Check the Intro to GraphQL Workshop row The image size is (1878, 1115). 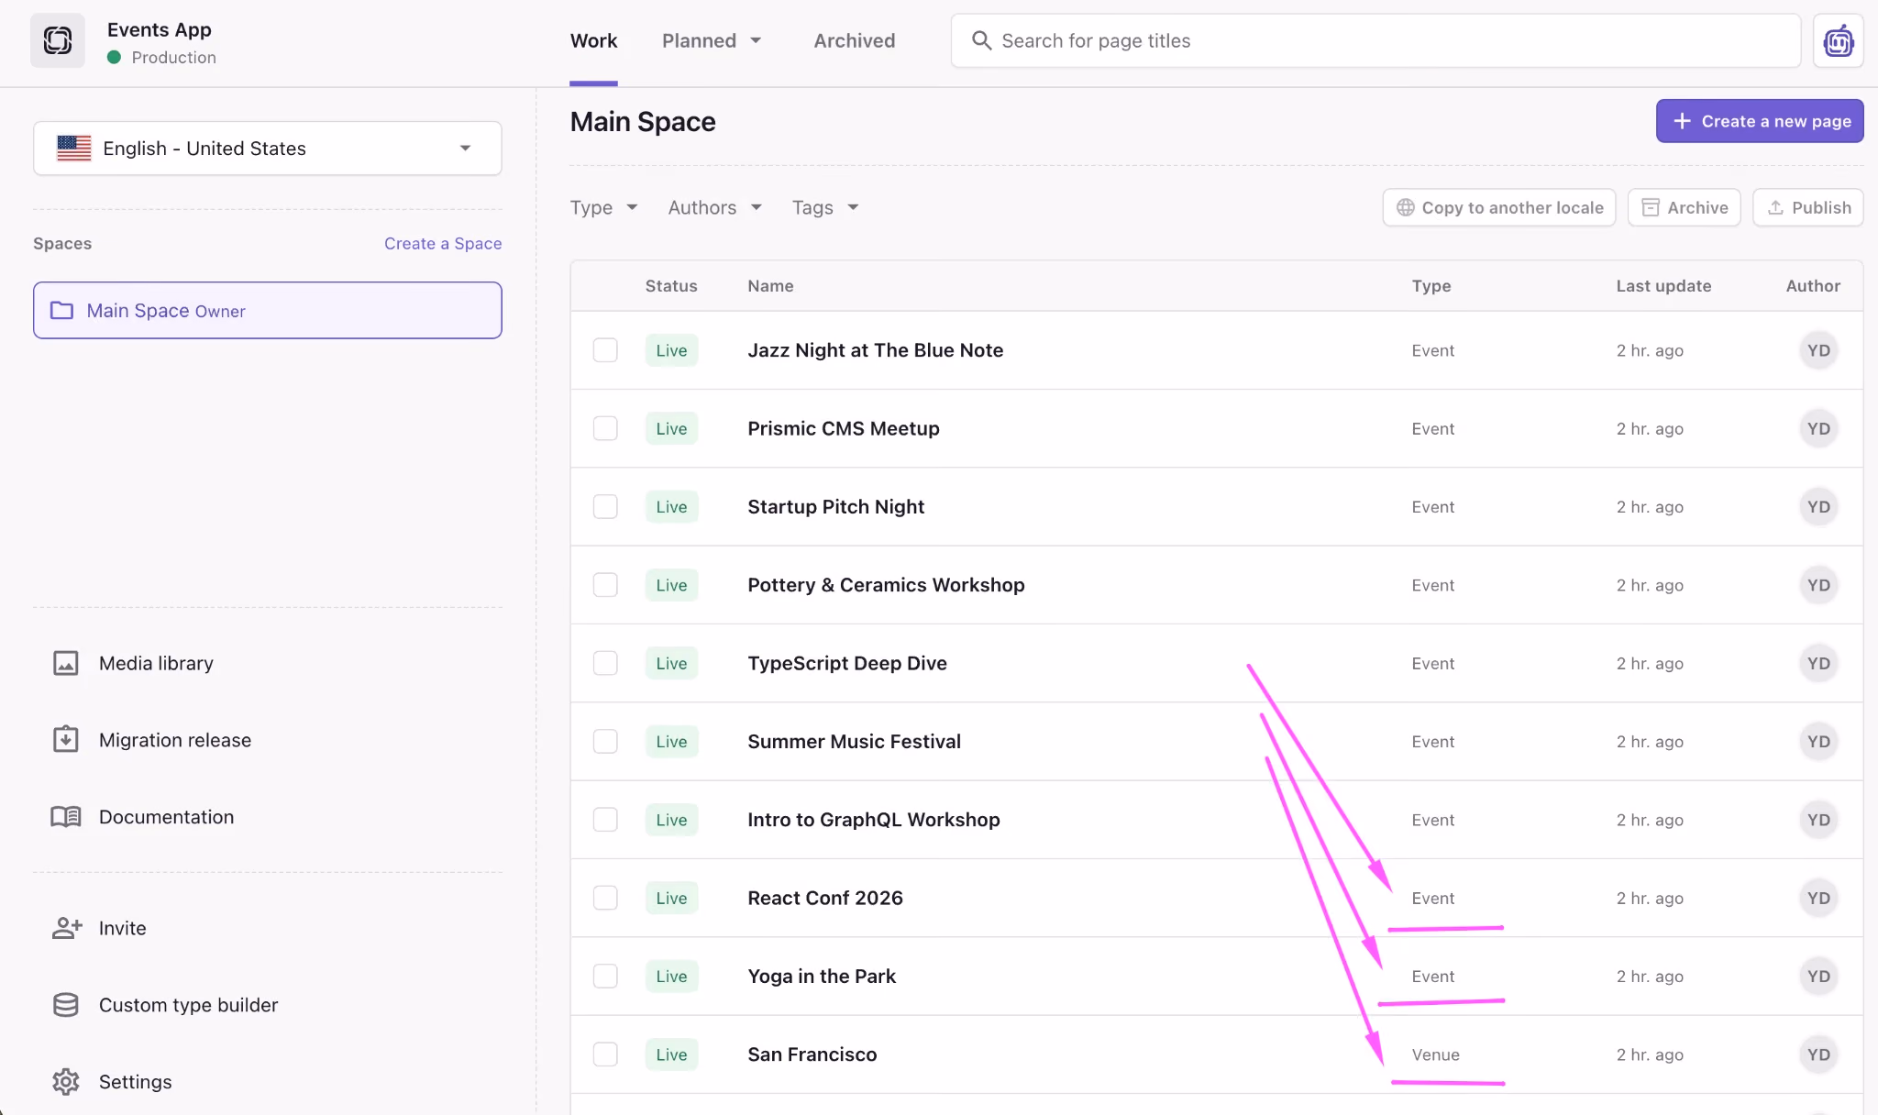605,820
